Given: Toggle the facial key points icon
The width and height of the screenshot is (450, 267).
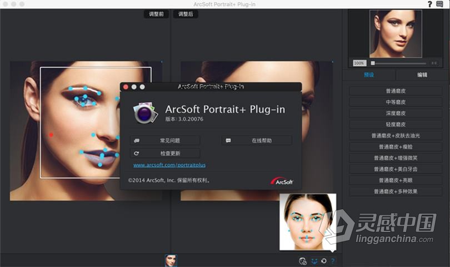Looking at the screenshot, I should click(x=314, y=261).
